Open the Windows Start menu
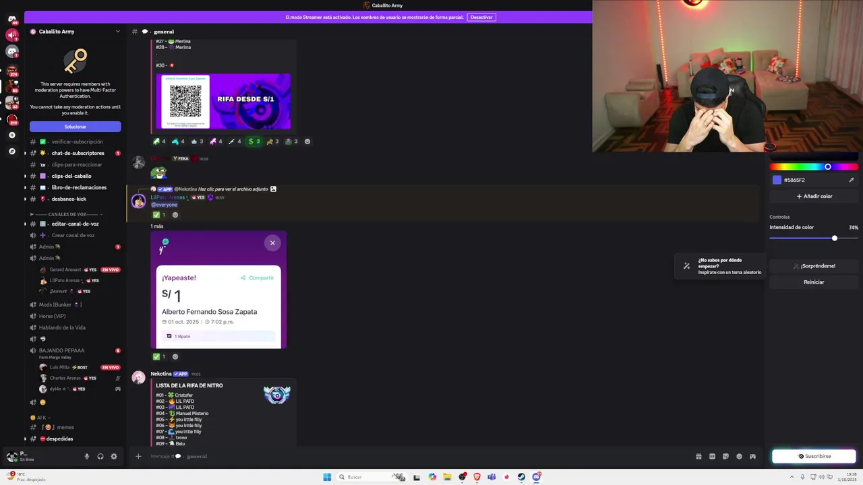The width and height of the screenshot is (863, 485). coord(327,477)
